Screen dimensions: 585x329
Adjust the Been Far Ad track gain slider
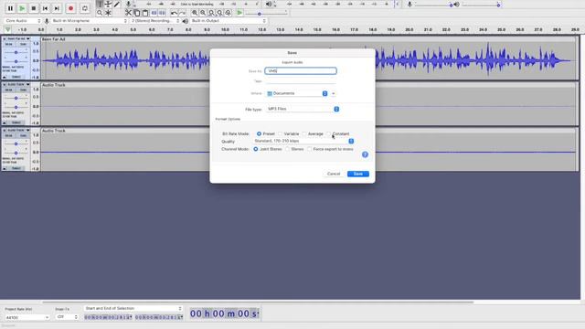[x=16, y=52]
